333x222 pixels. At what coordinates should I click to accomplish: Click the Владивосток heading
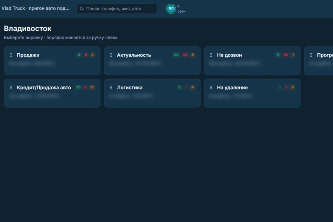tap(28, 28)
